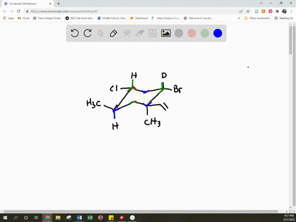Open the taskbar clock and date
Screen dimensions: 296x222
tap(289, 218)
